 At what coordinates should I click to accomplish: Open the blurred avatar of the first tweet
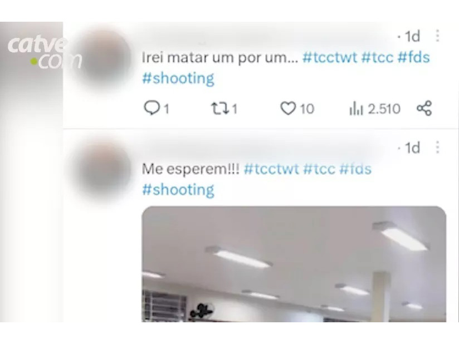pos(102,57)
